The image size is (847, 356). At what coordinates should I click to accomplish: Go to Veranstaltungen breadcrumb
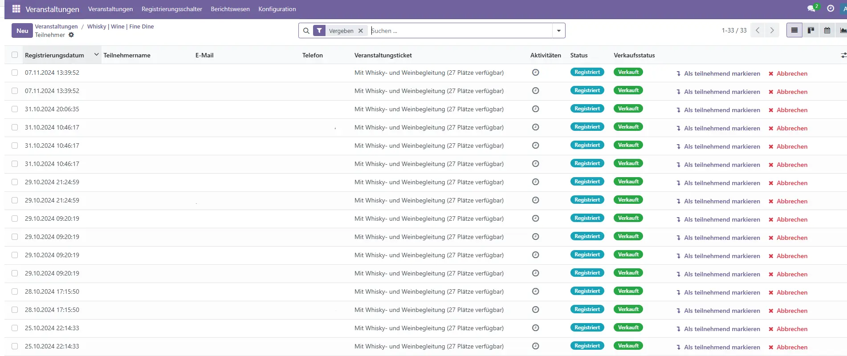[x=56, y=26]
